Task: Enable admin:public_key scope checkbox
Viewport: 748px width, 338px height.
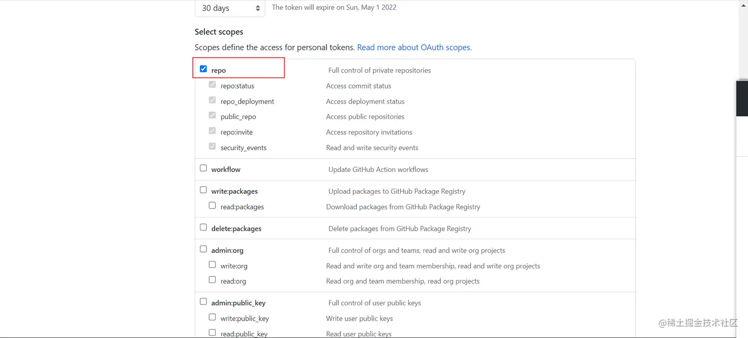Action: 203,302
